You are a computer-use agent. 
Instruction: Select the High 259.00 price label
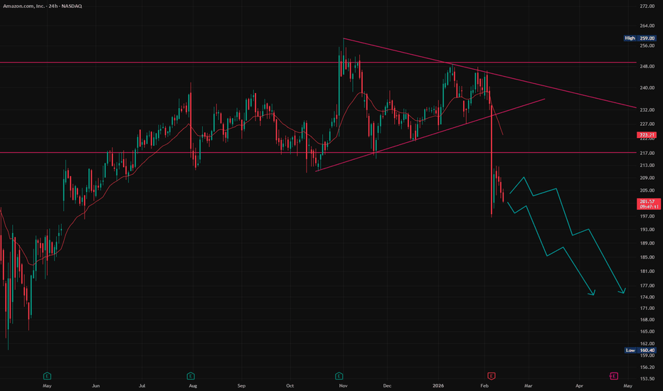click(640, 38)
